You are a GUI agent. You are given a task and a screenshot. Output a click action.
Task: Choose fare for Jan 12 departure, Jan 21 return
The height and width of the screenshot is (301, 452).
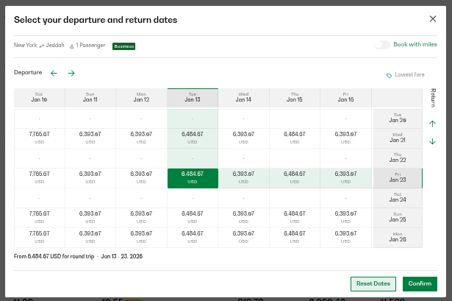coord(141,138)
